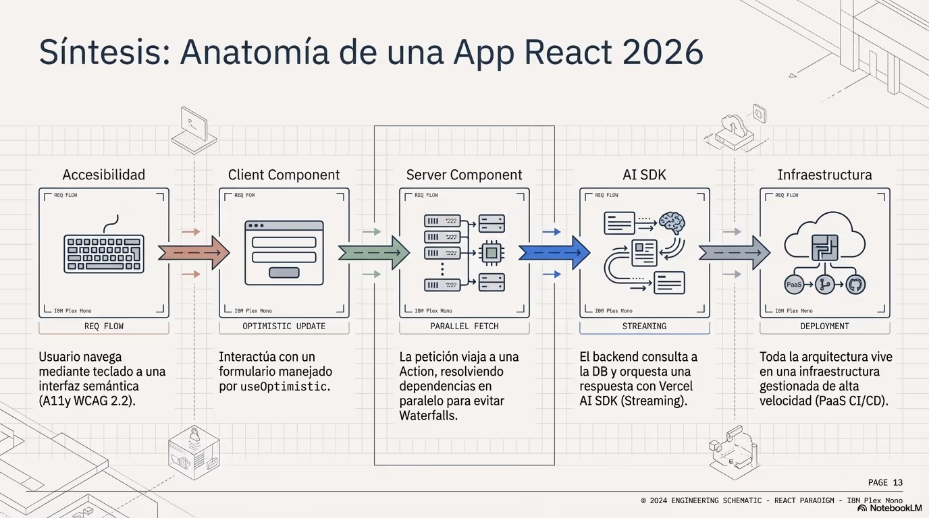Click the browser form window icon
This screenshot has width=929, height=518.
tap(284, 253)
